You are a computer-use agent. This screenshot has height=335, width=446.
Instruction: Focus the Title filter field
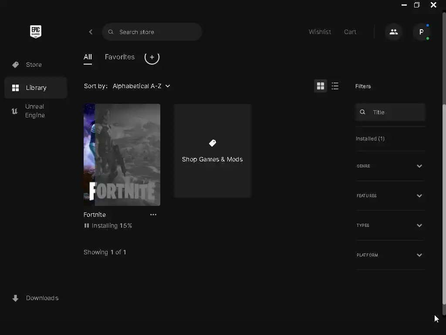(390, 112)
